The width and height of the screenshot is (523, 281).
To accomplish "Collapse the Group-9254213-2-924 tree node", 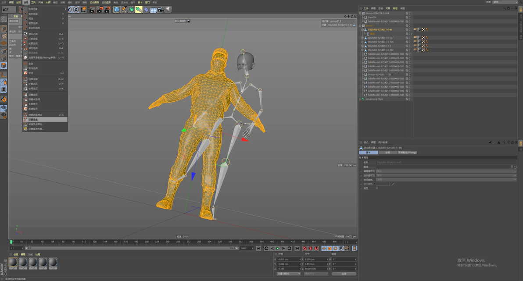I will click(x=360, y=13).
